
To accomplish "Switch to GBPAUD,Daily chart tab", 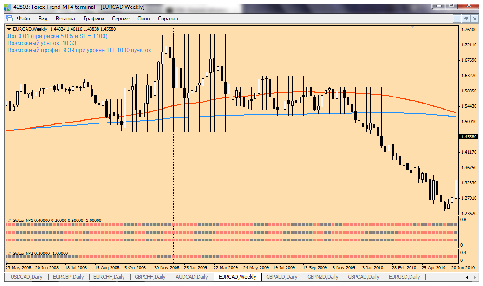I will click(282, 277).
